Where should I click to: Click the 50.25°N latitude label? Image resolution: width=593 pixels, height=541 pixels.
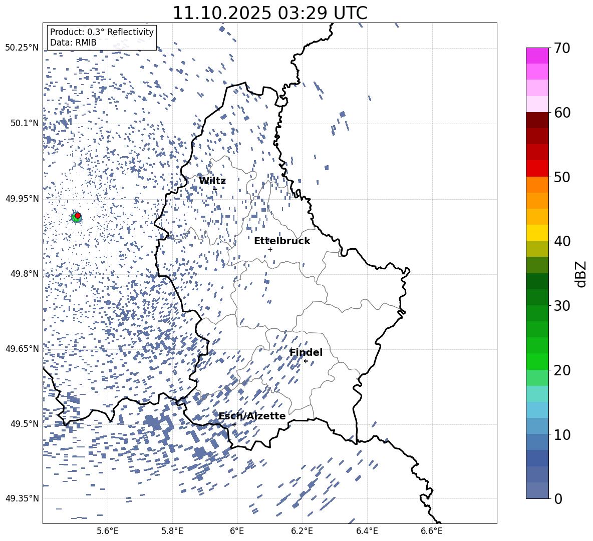(22, 48)
